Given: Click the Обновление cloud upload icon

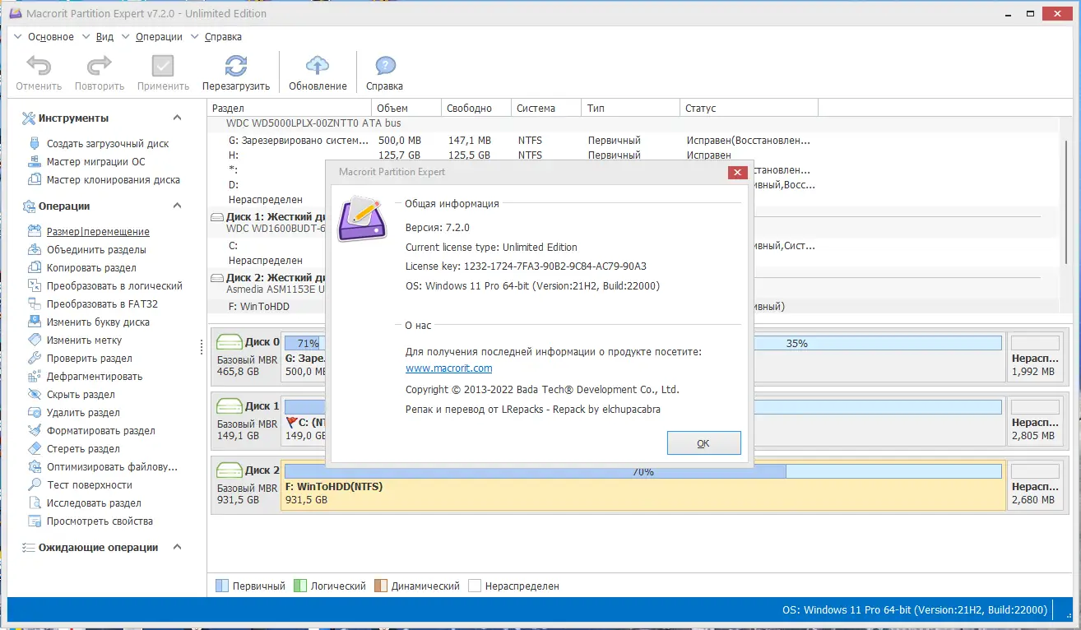Looking at the screenshot, I should click(x=318, y=66).
